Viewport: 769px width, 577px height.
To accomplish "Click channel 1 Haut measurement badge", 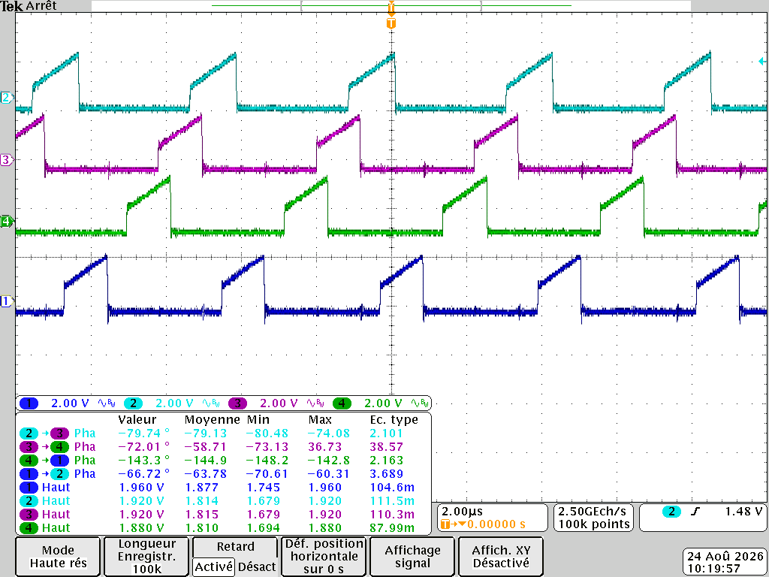I will tap(29, 488).
